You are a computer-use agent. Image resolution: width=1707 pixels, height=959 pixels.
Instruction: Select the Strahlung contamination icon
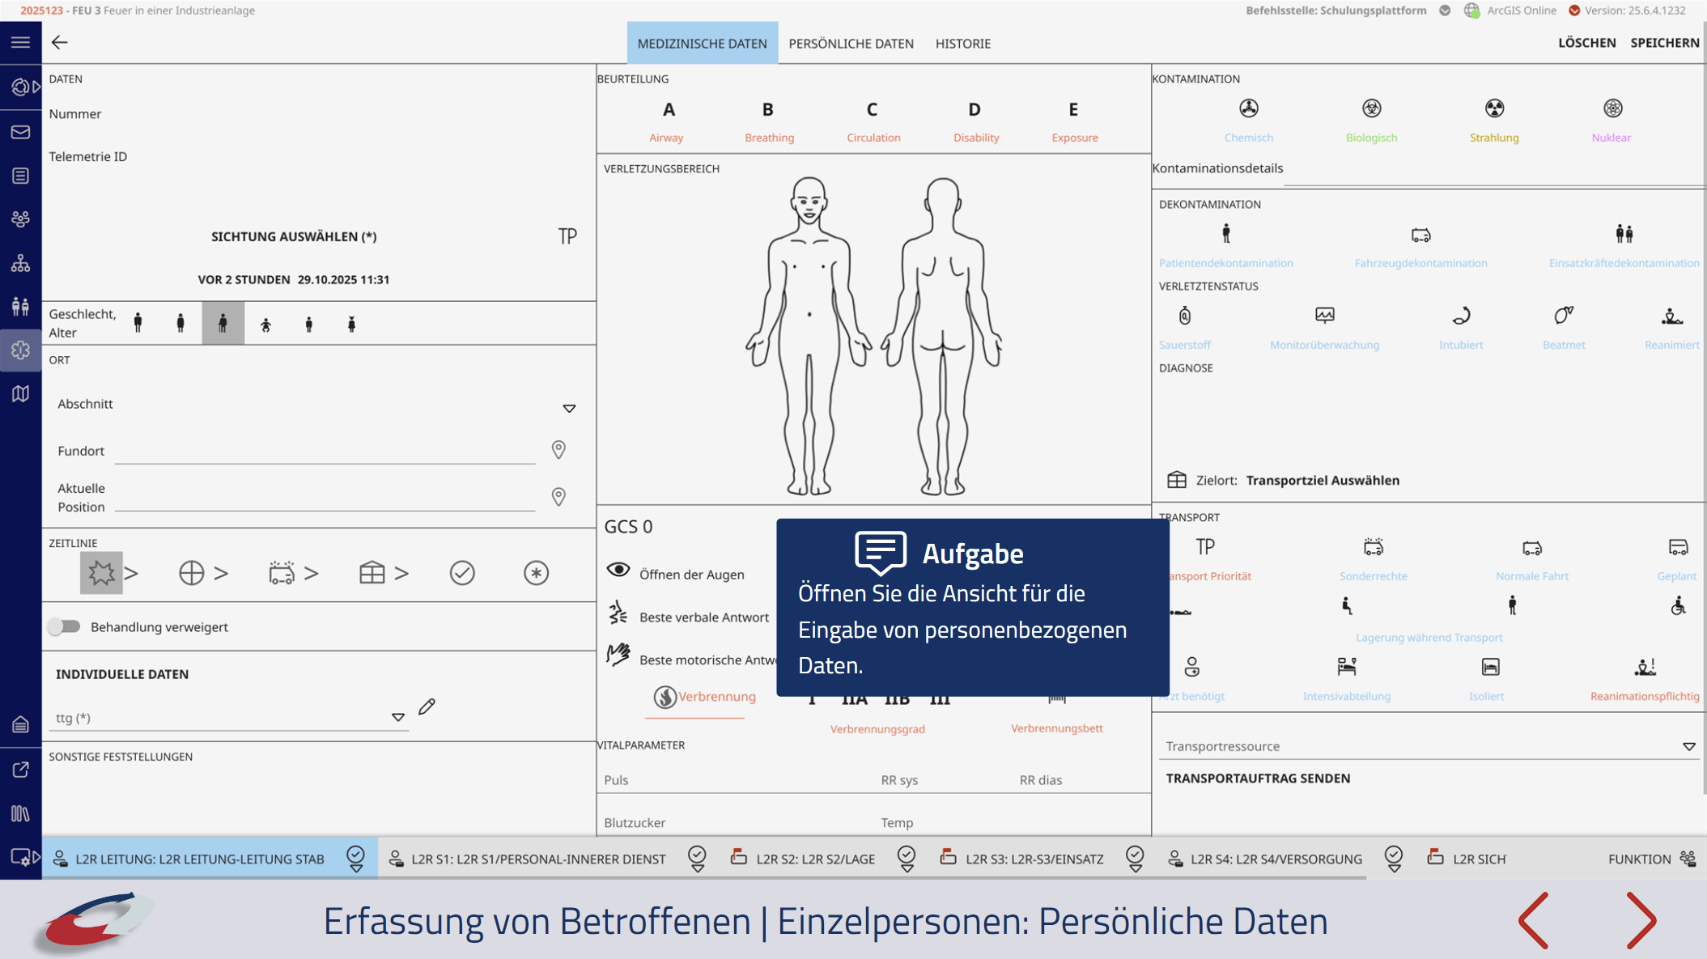1493,108
